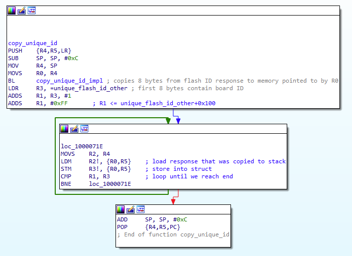The width and height of the screenshot is (352, 256).
Task: Select the loc_1000071E label at block top
Action: [x=82, y=146]
